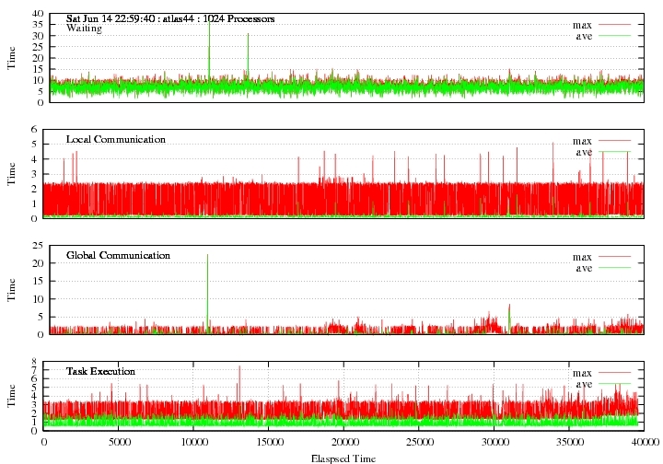Click the 'Task Execution' plot label

100,372
